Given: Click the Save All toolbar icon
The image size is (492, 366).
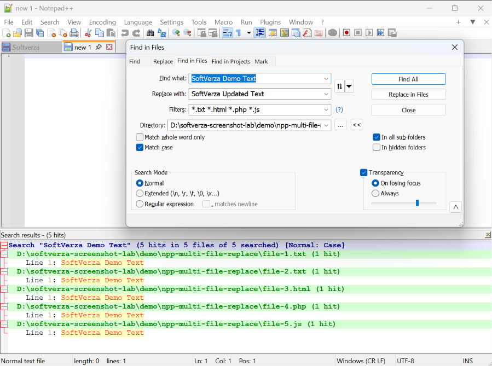Looking at the screenshot, I should pyautogui.click(x=40, y=33).
